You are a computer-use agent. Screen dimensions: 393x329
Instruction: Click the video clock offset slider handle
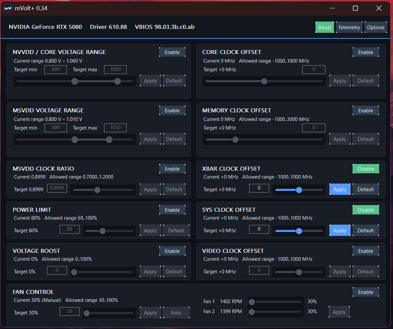[x=299, y=272]
